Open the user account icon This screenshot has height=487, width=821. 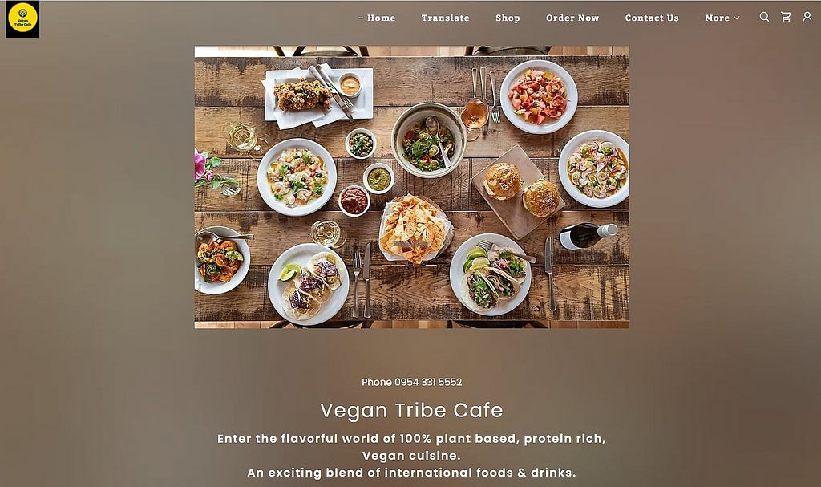[807, 18]
